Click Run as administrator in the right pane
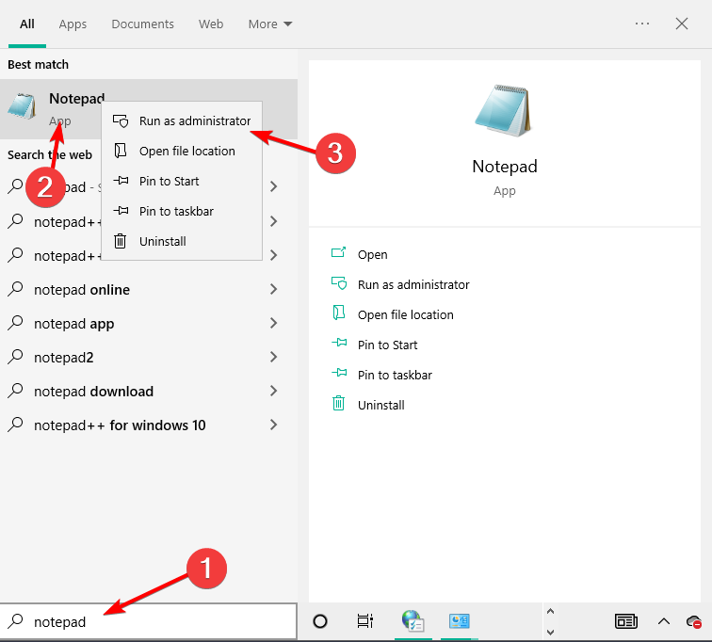712x642 pixels. tap(413, 284)
